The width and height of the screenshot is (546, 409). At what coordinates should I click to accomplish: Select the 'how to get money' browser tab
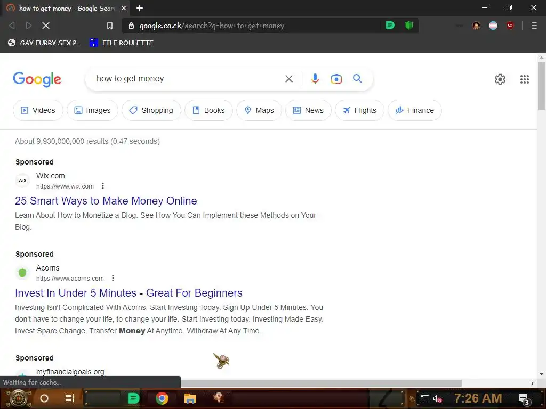click(x=66, y=8)
